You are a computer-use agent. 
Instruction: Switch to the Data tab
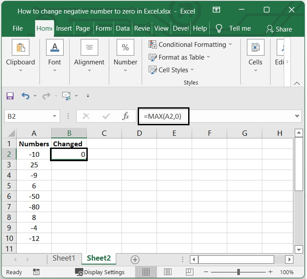tap(122, 28)
